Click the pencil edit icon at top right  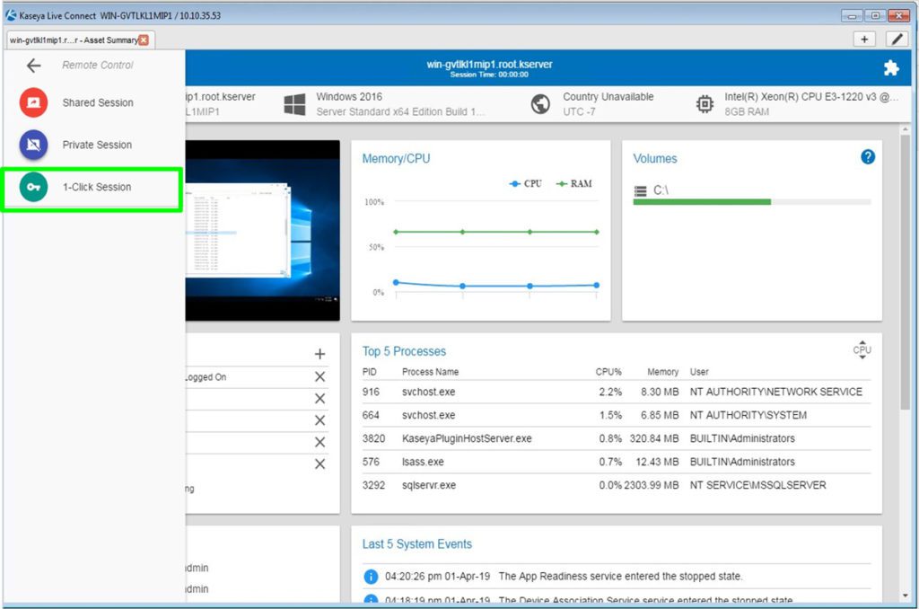896,40
